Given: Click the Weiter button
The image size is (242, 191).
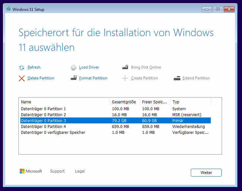Looking at the screenshot, I should point(206,173).
